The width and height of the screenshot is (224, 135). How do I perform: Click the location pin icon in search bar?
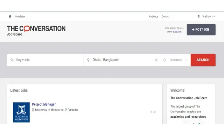click(x=88, y=60)
